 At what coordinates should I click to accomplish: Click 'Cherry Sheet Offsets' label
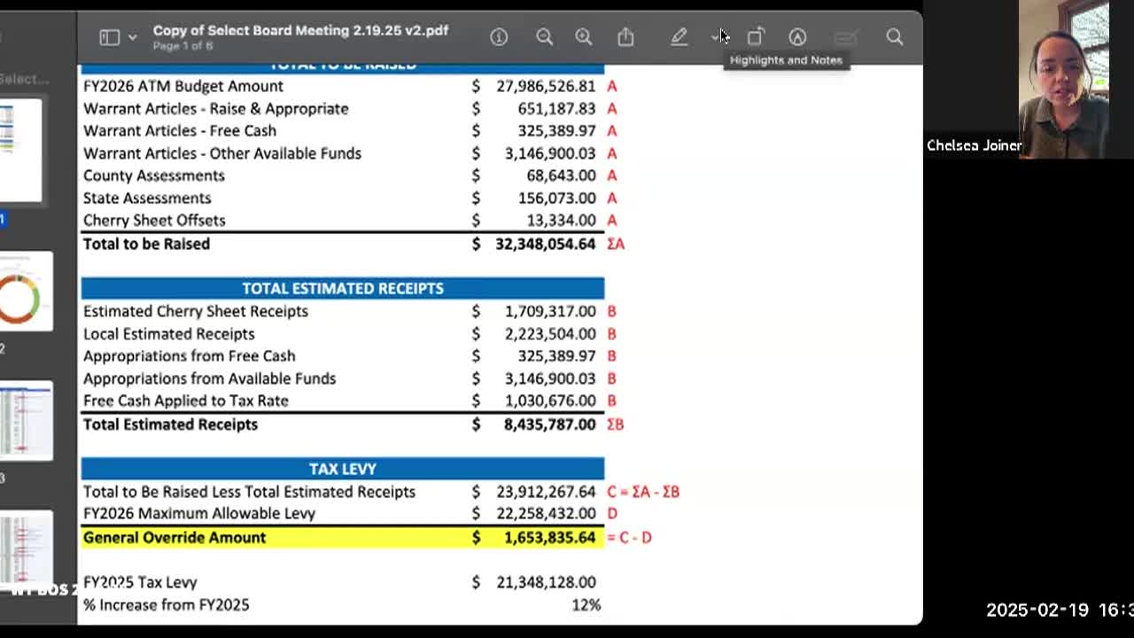154,220
